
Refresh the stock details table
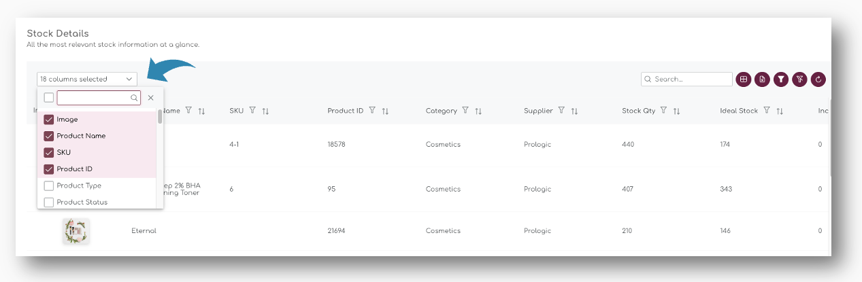[818, 80]
